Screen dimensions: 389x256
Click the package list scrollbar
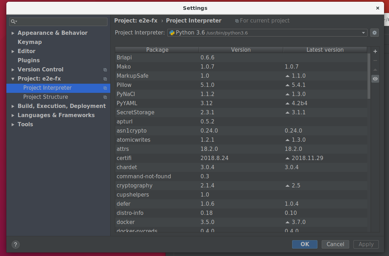point(369,76)
